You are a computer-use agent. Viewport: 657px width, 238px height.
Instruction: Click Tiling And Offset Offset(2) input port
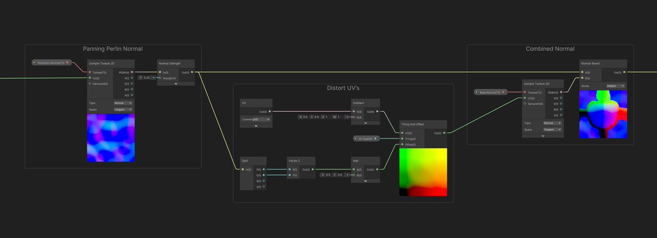[x=402, y=144]
